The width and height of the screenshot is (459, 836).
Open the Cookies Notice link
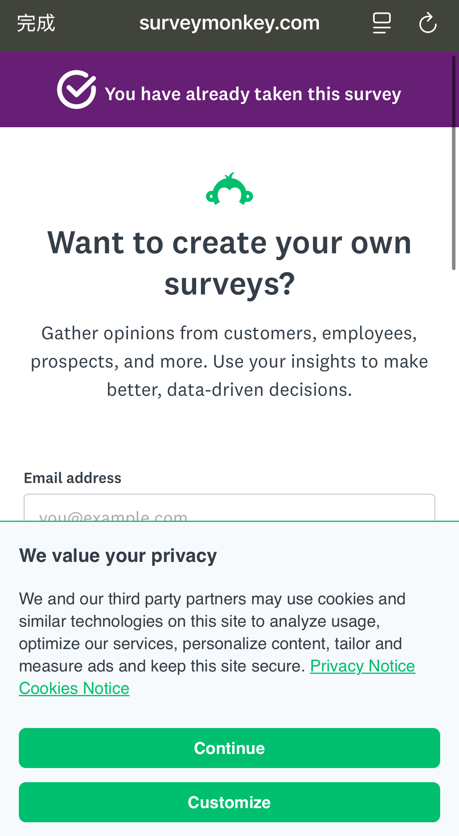(x=74, y=688)
